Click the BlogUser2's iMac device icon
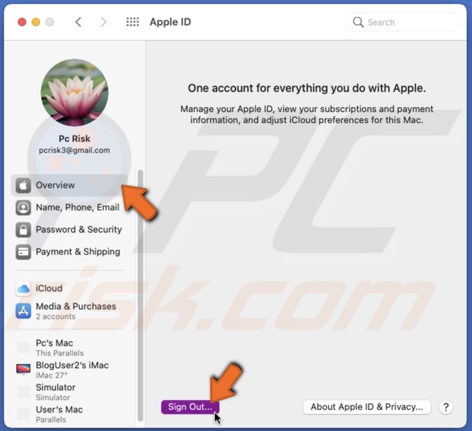472x431 pixels. (x=23, y=369)
